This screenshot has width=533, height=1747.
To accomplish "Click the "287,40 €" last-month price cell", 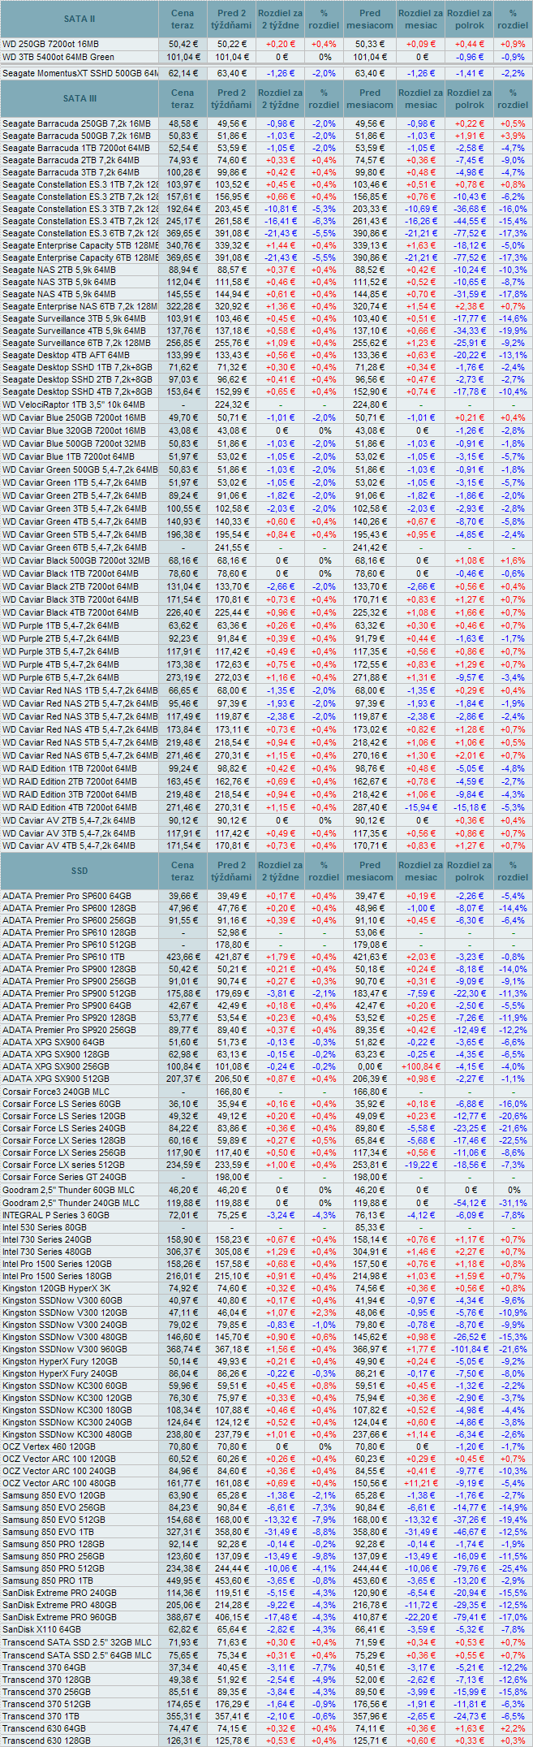I will (x=370, y=807).
